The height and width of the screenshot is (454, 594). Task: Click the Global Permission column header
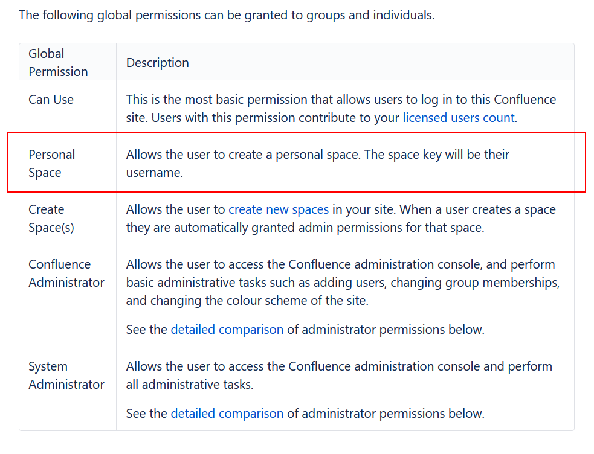pos(58,63)
